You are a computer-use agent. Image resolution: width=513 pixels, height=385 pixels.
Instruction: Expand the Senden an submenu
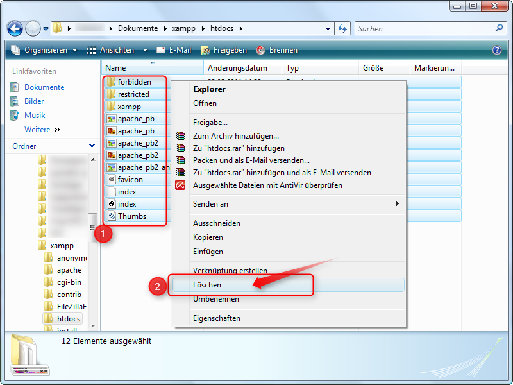coord(288,204)
